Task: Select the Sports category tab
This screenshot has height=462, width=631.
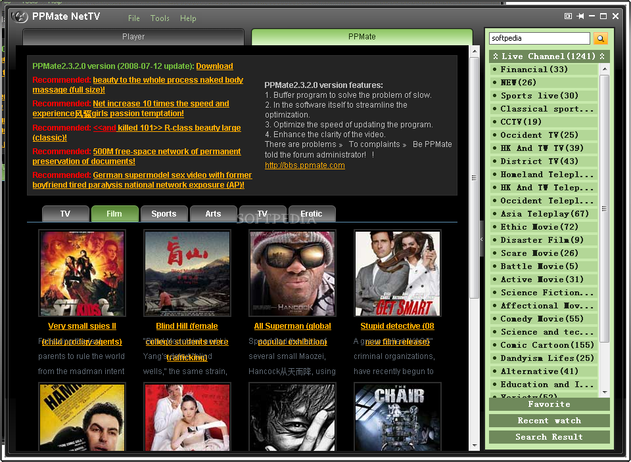Action: 164,214
